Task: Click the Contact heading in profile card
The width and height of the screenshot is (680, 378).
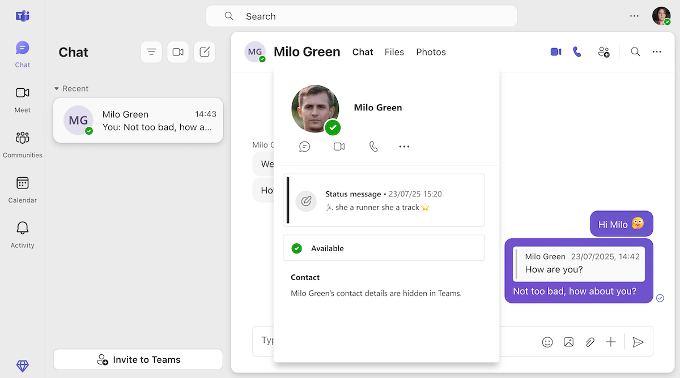Action: pos(305,277)
